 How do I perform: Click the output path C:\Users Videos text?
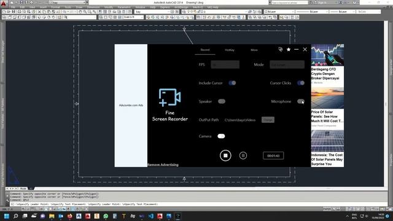tap(240, 120)
